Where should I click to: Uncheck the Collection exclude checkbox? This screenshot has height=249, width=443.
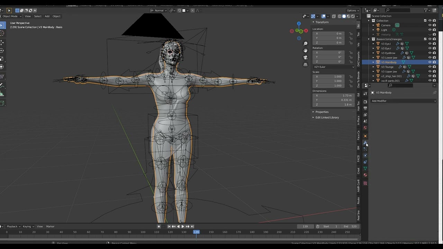[x=425, y=20]
